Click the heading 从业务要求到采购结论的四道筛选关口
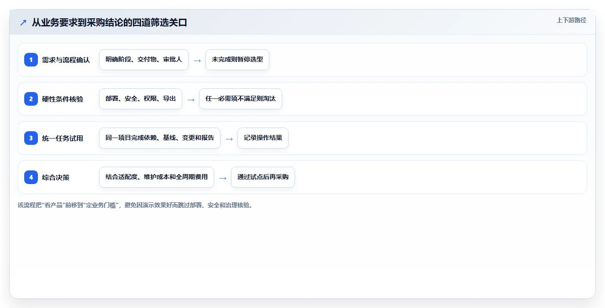The height and width of the screenshot is (308, 605). 110,22
